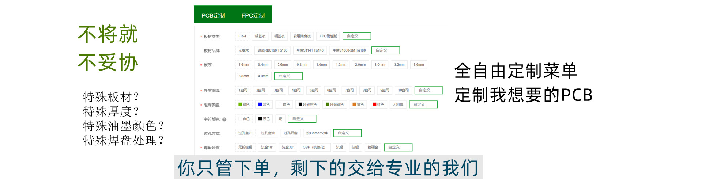Select 过孔开窗 via method
The image size is (702, 179).
point(291,133)
